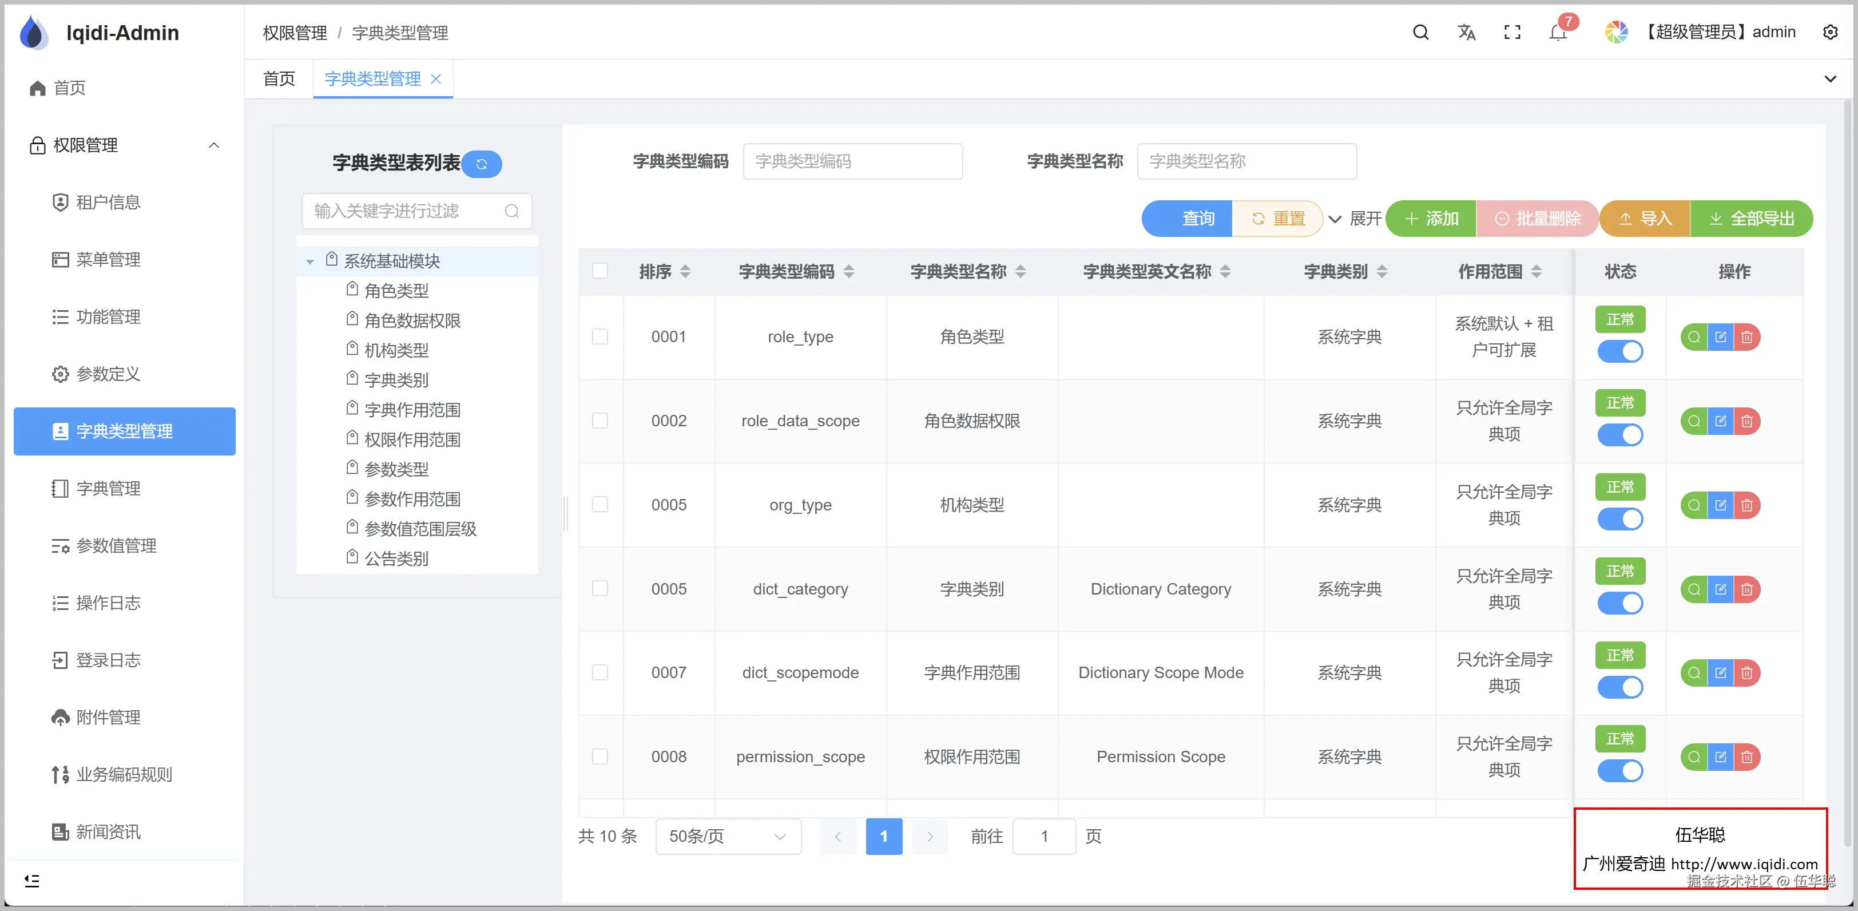Check the role_data_scope row checkbox

coord(600,421)
